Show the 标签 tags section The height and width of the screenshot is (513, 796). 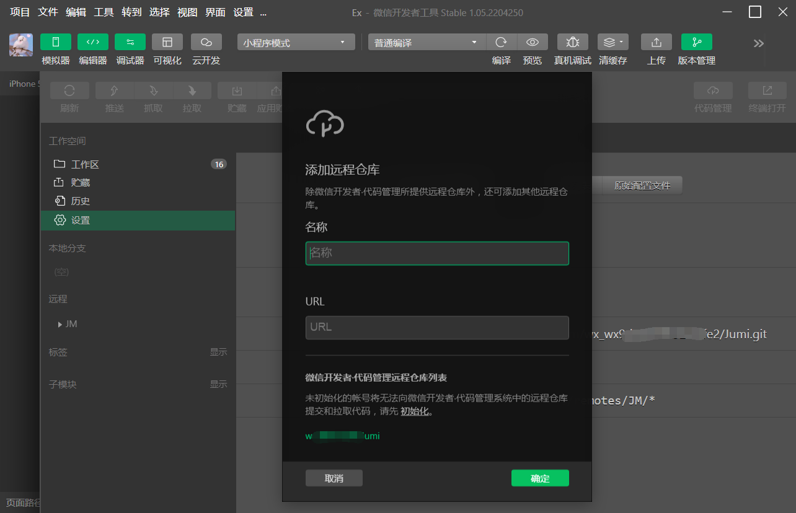218,352
